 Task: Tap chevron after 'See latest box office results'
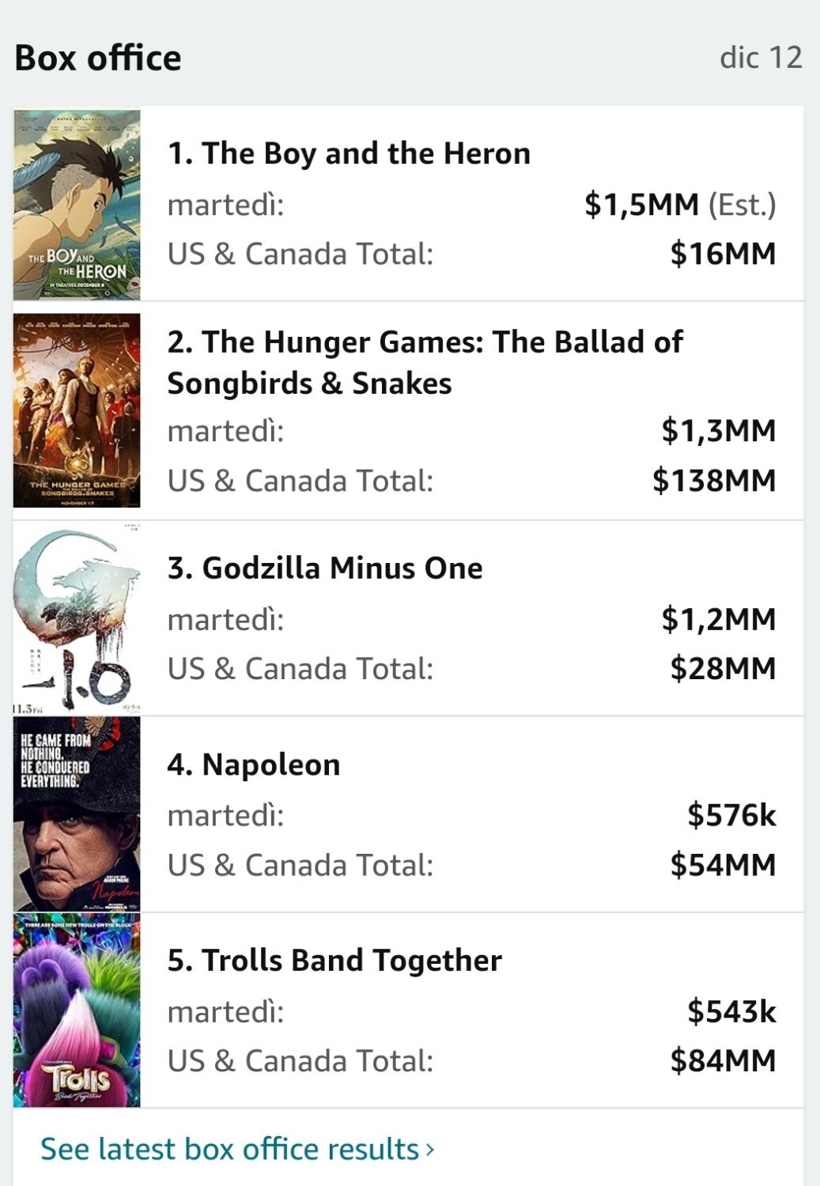(430, 1149)
